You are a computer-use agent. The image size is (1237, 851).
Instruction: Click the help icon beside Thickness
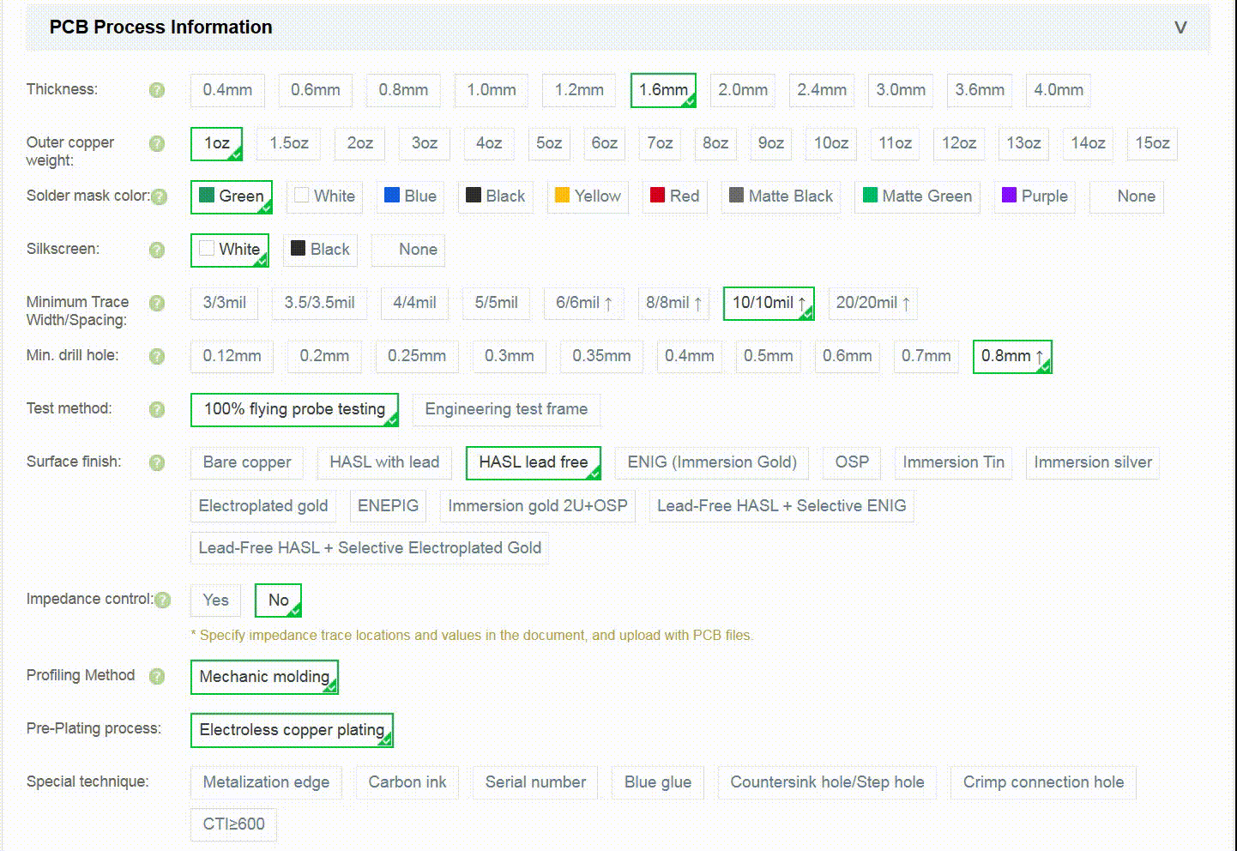click(x=157, y=90)
